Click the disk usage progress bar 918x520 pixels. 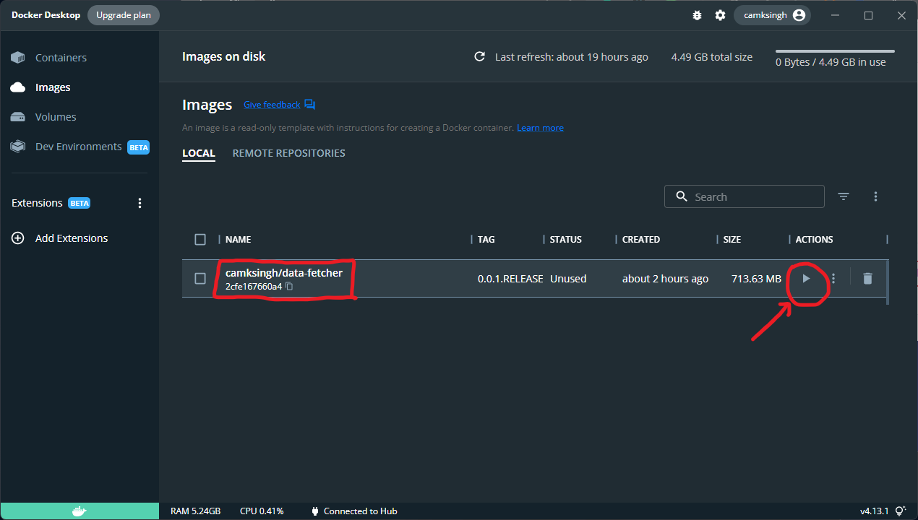click(835, 51)
